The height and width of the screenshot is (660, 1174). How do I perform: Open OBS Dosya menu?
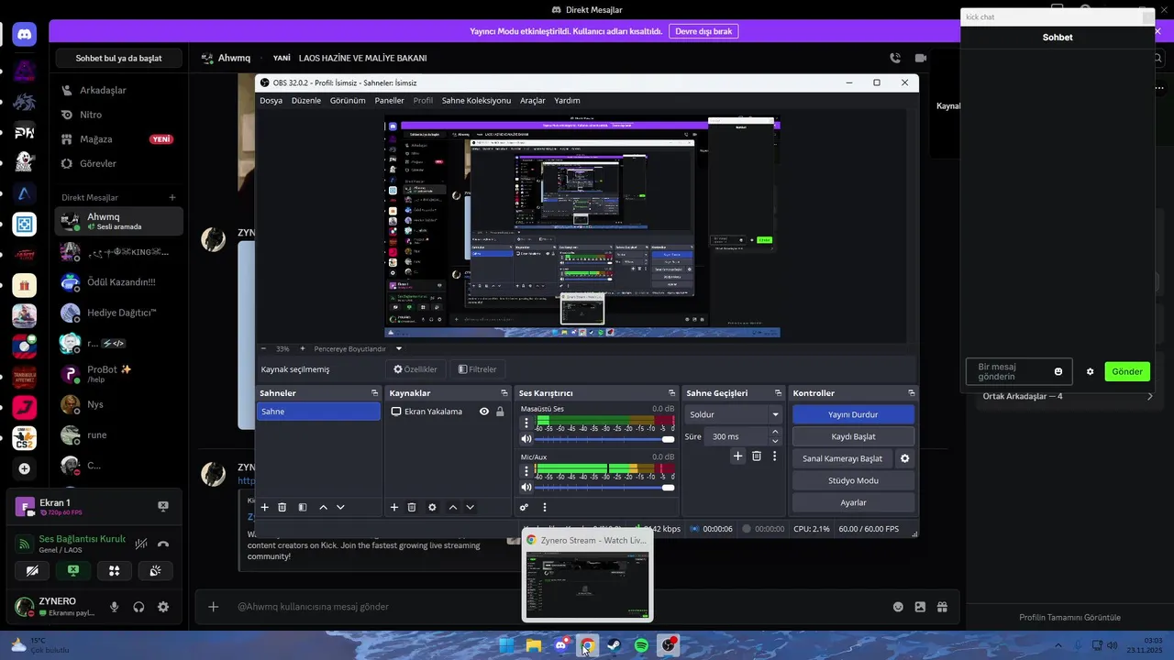click(x=271, y=101)
